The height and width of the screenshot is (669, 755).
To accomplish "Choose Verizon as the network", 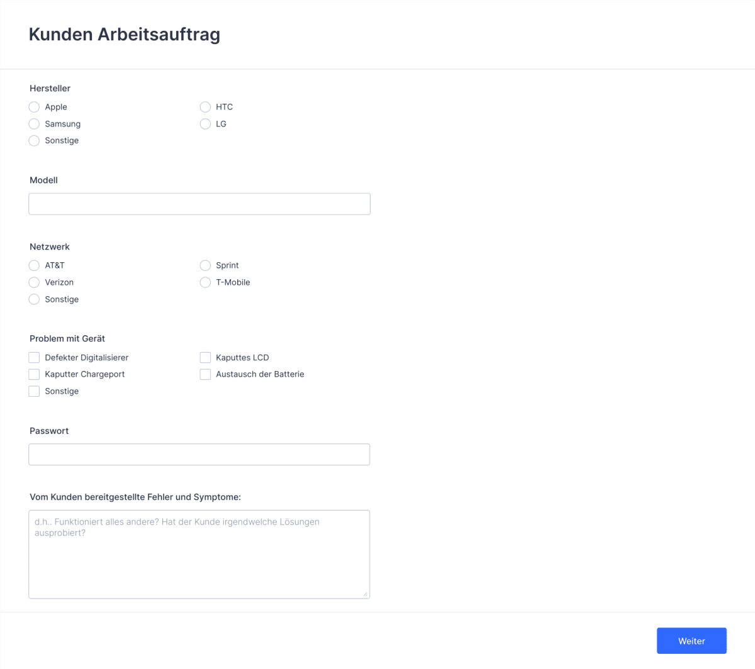I will click(34, 282).
